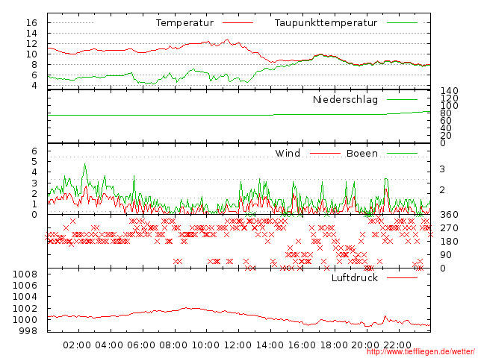Click the 1008 pressure axis value
The width and height of the screenshot is (478, 358).
coord(25,274)
